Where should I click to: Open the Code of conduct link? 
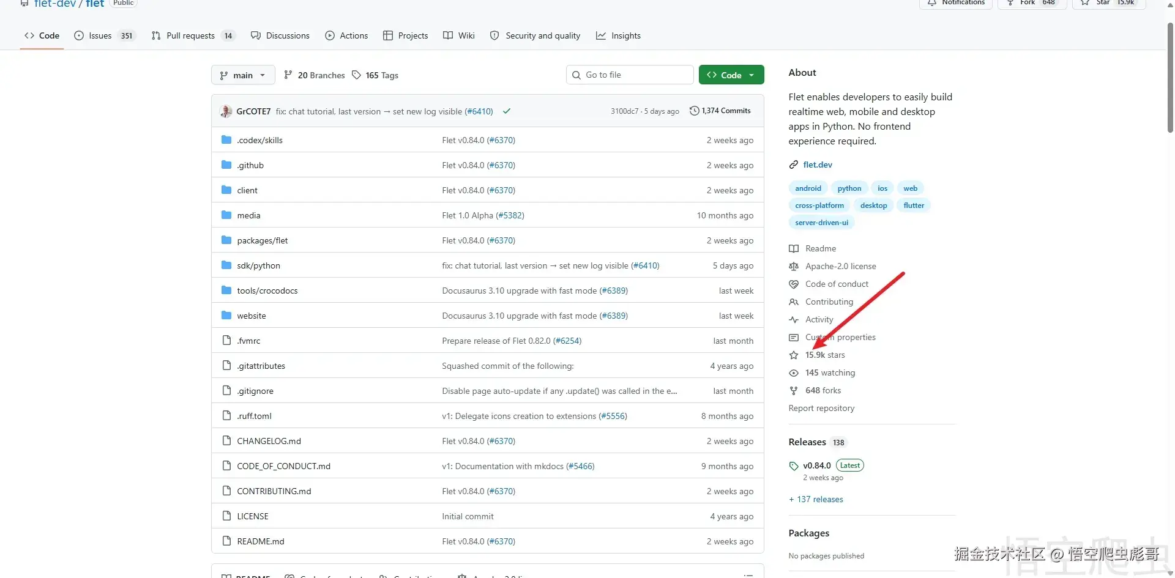pyautogui.click(x=837, y=284)
